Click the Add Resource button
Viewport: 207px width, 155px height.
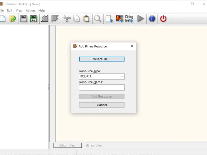[x=102, y=97]
